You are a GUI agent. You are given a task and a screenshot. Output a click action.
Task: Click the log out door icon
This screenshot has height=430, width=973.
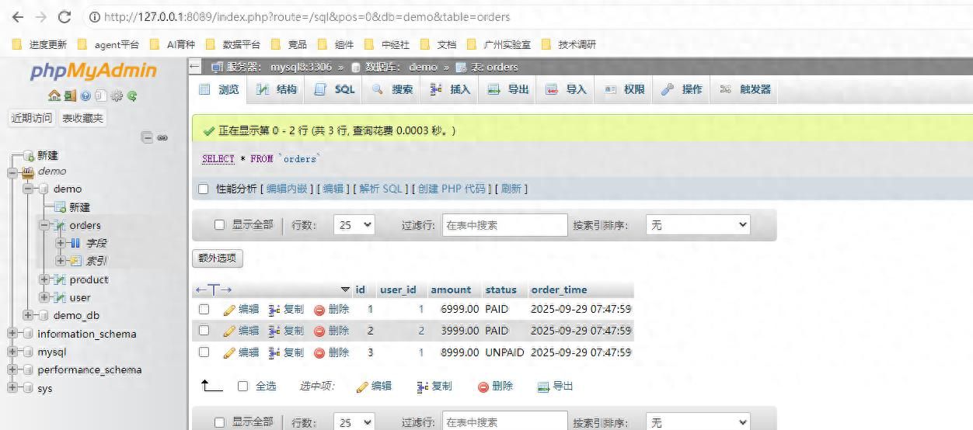pos(69,95)
